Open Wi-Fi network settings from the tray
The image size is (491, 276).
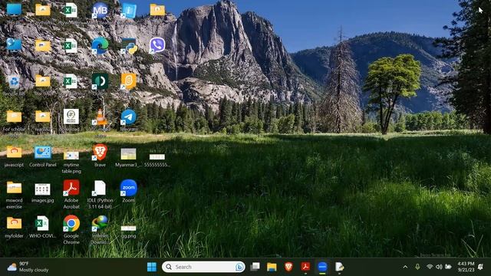click(x=430, y=267)
